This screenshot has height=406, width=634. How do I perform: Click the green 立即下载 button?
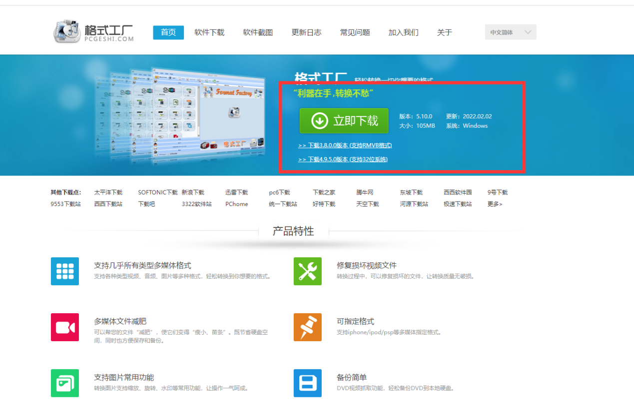344,121
